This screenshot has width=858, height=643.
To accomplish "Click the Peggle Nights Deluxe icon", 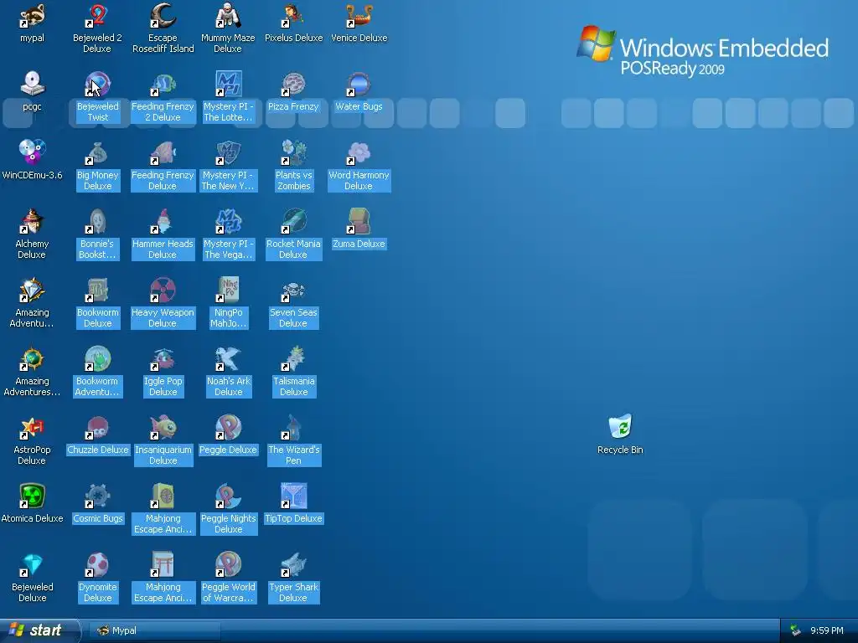I will tap(228, 496).
